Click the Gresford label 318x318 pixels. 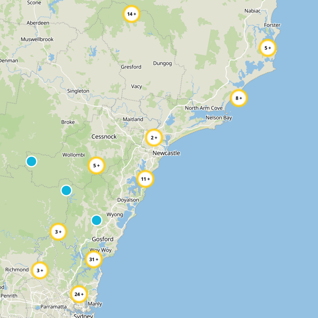(131, 67)
